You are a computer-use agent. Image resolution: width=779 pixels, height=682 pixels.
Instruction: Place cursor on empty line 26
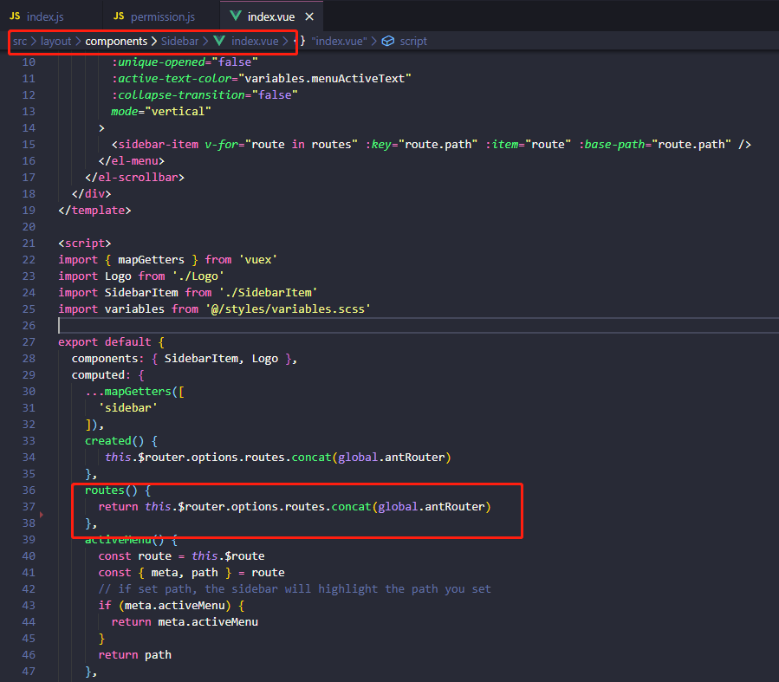point(418,325)
